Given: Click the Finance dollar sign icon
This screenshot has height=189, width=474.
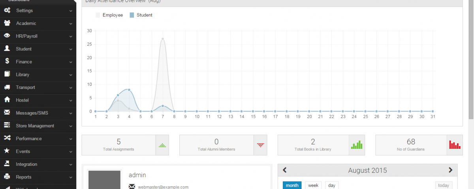Looking at the screenshot, I should tap(7, 61).
